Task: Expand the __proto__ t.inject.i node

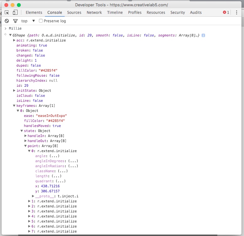Action: point(33,196)
